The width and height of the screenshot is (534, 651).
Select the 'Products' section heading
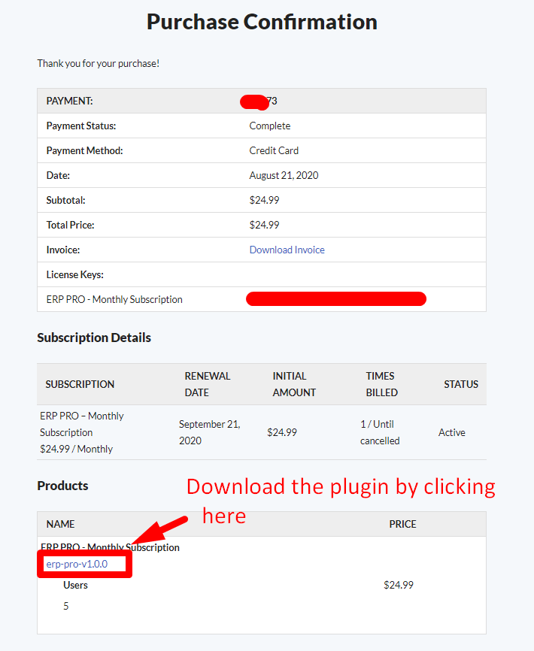coord(62,486)
